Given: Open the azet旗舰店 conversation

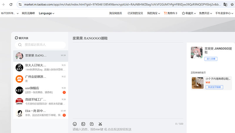Looking at the screenshot, I should pos(41,90).
